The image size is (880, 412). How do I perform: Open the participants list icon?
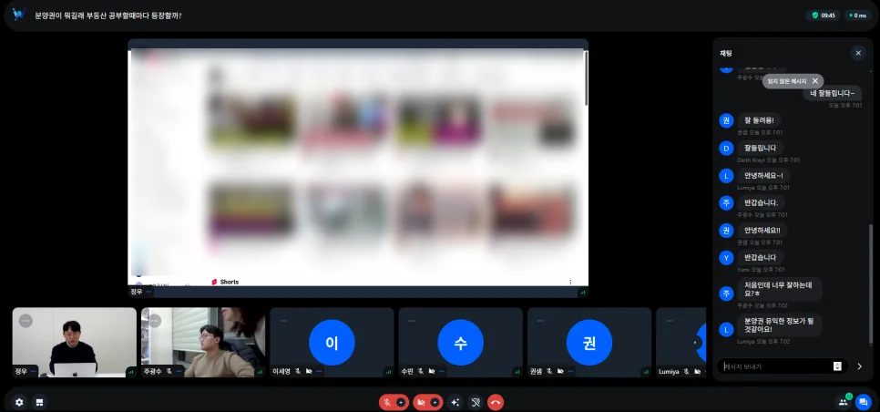pos(843,402)
